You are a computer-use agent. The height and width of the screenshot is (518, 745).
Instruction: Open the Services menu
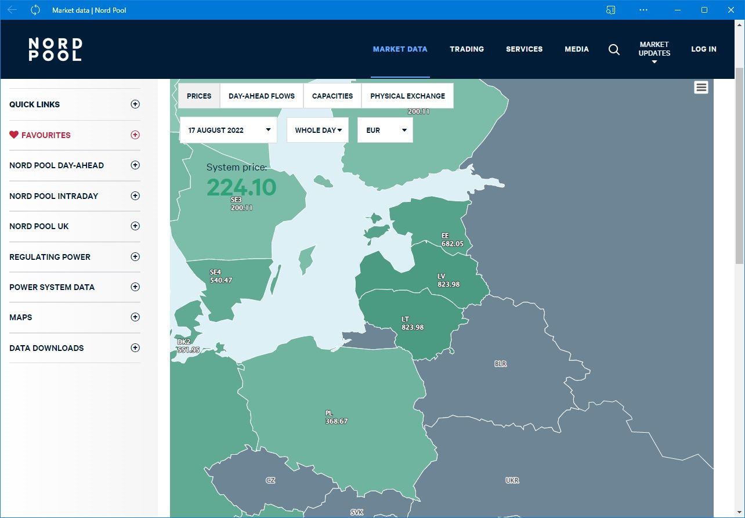coord(525,49)
